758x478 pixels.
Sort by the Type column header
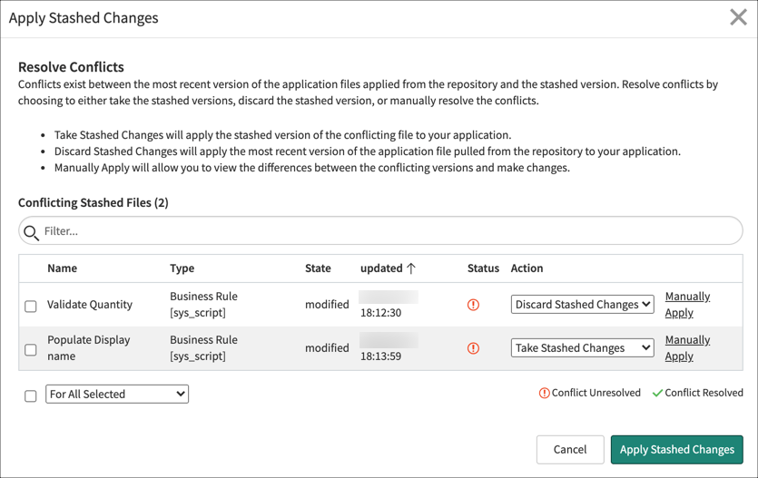click(182, 268)
